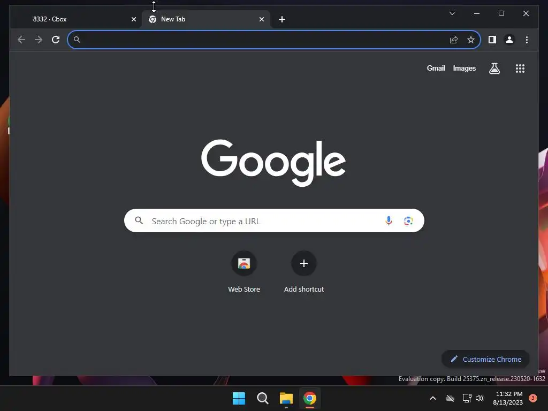
Task: Switch to the 8332 · Cbox tab
Action: [x=75, y=19]
